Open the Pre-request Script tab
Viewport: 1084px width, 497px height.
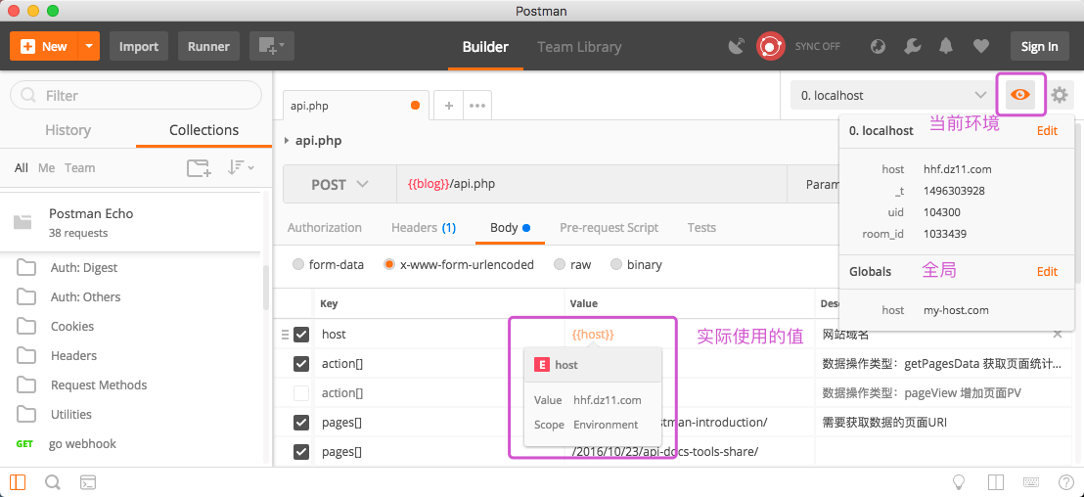pyautogui.click(x=609, y=227)
